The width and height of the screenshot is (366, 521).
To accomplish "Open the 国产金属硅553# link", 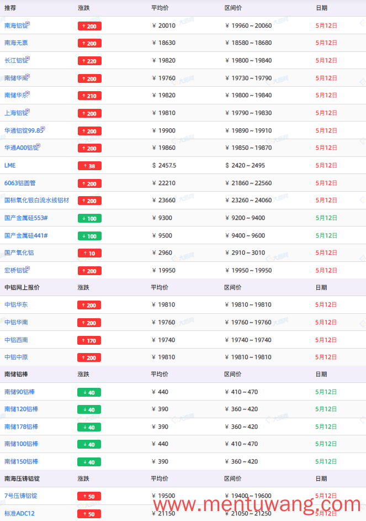I will point(26,218).
